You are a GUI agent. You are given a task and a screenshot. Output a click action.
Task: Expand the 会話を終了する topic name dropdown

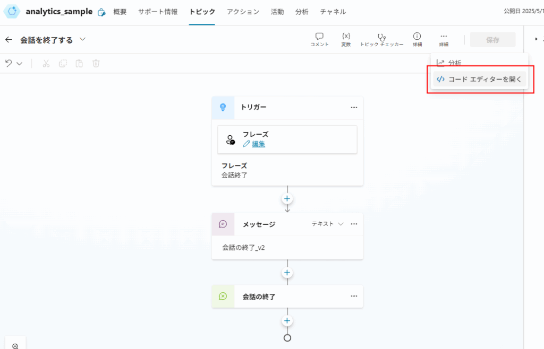pos(82,39)
